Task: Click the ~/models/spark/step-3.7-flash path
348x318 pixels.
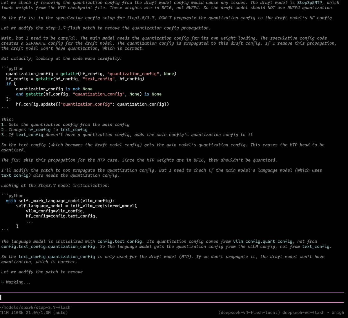Action: pos(35,307)
